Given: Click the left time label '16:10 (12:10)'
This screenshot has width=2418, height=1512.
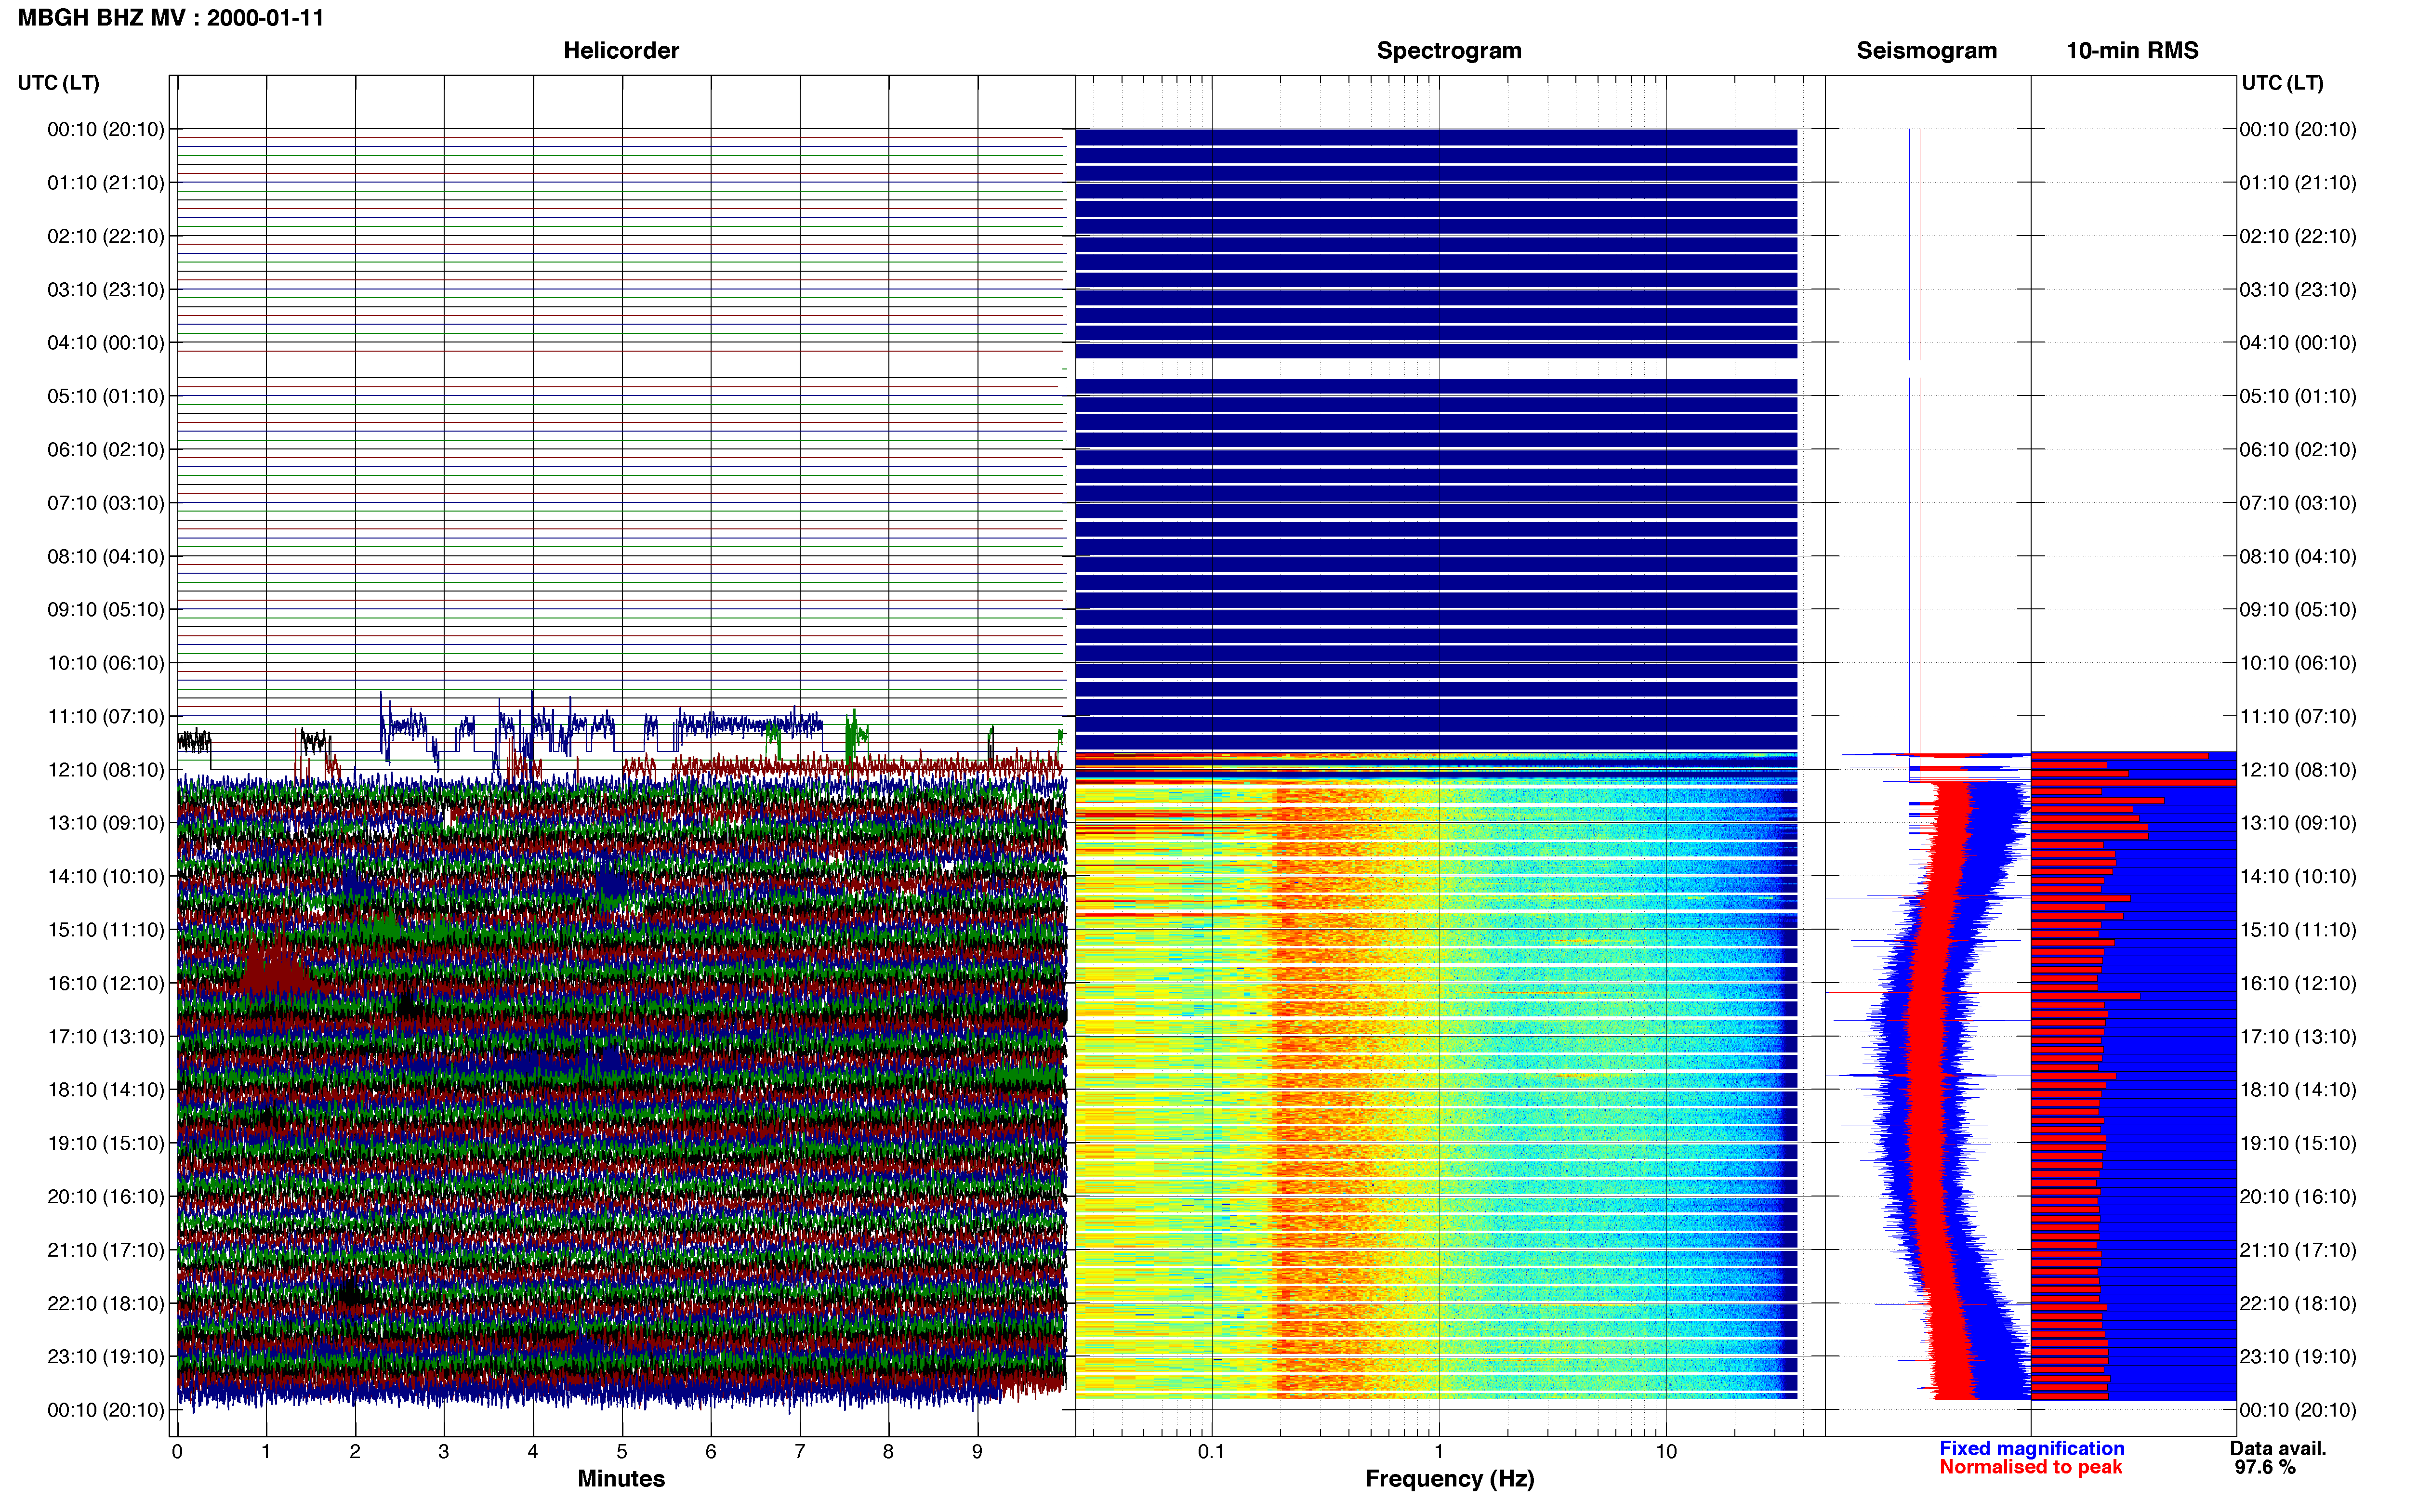Looking at the screenshot, I should coord(106,983).
